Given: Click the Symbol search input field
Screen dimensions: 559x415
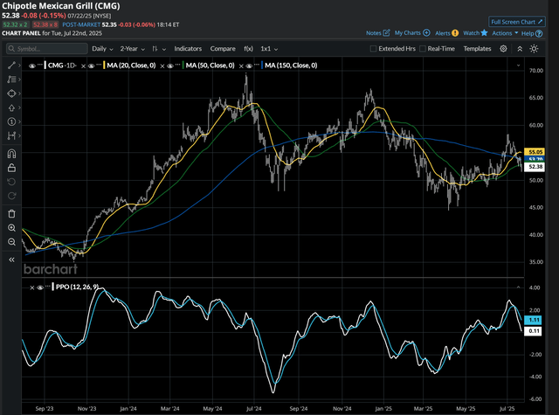Looking at the screenshot, I should tap(47, 48).
